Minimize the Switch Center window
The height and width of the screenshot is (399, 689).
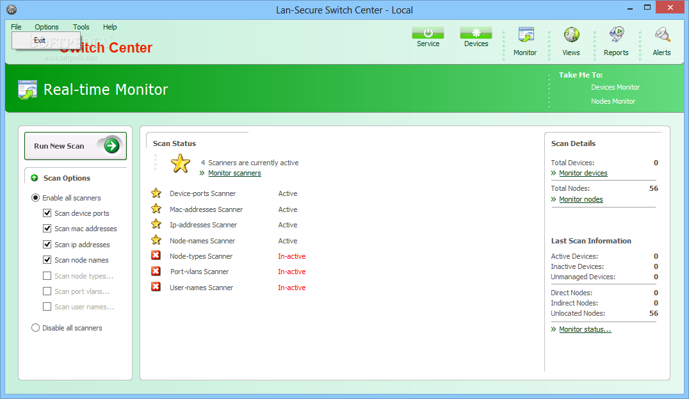pyautogui.click(x=630, y=8)
